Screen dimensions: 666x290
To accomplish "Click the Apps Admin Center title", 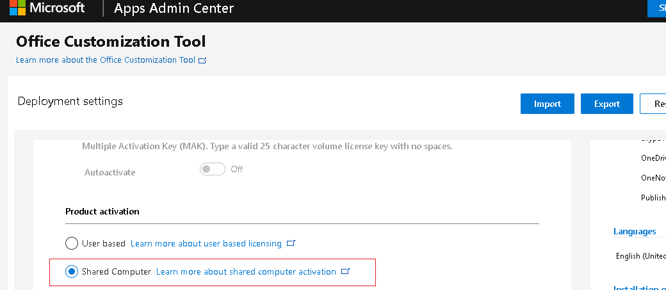I will [x=174, y=8].
